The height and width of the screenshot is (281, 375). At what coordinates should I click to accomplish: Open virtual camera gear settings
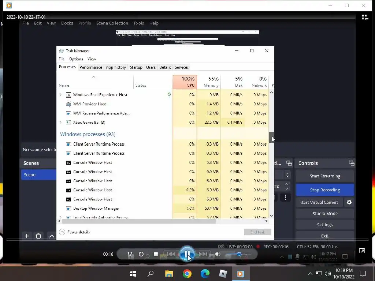[349, 202]
